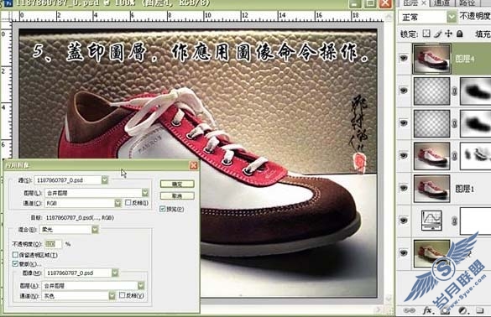Click the 图层4 layer name
Screen dimensions: 491x317
click(465, 59)
